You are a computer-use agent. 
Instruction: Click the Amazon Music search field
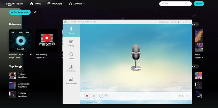pyautogui.click(x=175, y=4)
